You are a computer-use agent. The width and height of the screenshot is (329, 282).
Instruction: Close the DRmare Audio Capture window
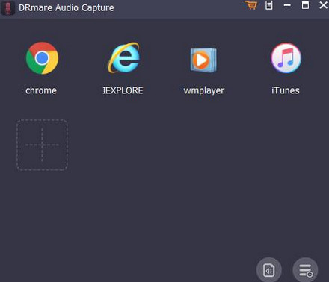coord(324,5)
